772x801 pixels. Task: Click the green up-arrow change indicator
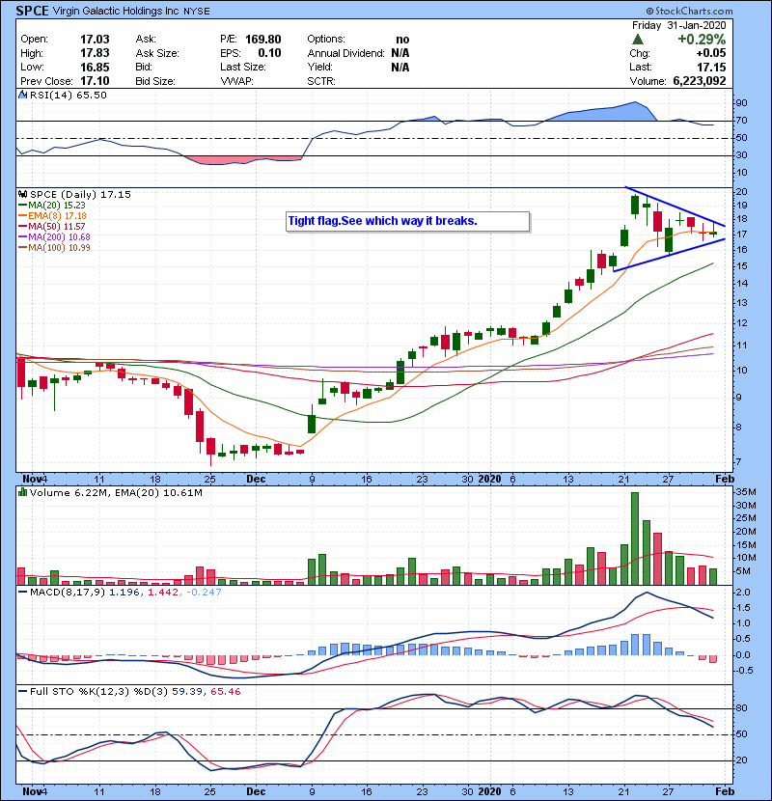(x=637, y=40)
